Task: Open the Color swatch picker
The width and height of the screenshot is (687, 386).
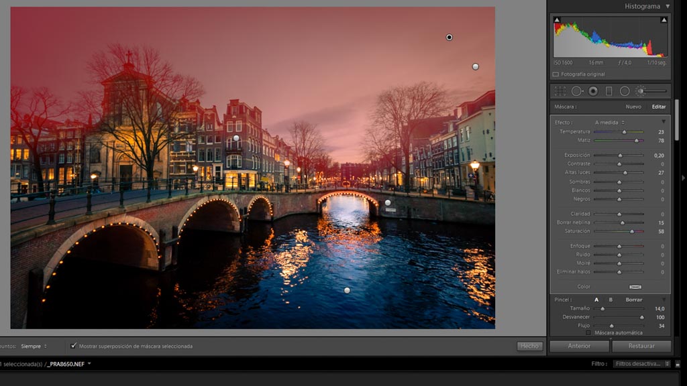Action: 635,287
